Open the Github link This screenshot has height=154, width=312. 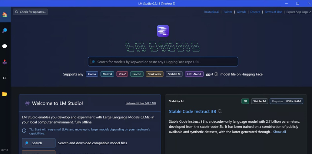(241, 12)
